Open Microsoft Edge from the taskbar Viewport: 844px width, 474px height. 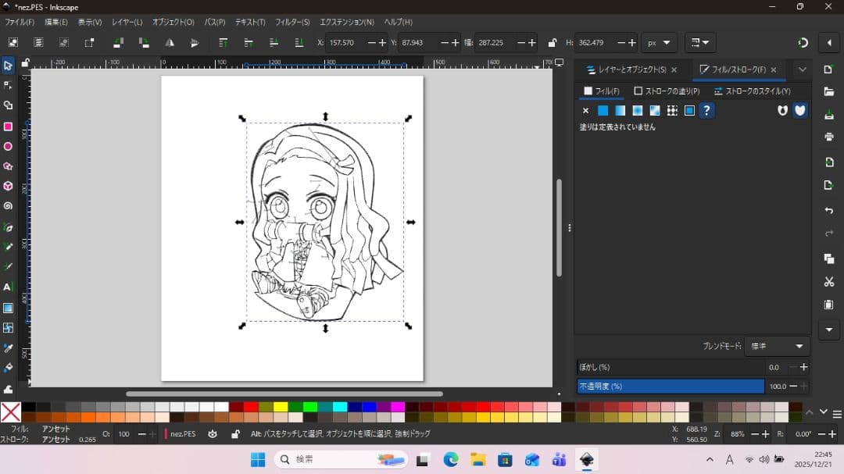(451, 460)
